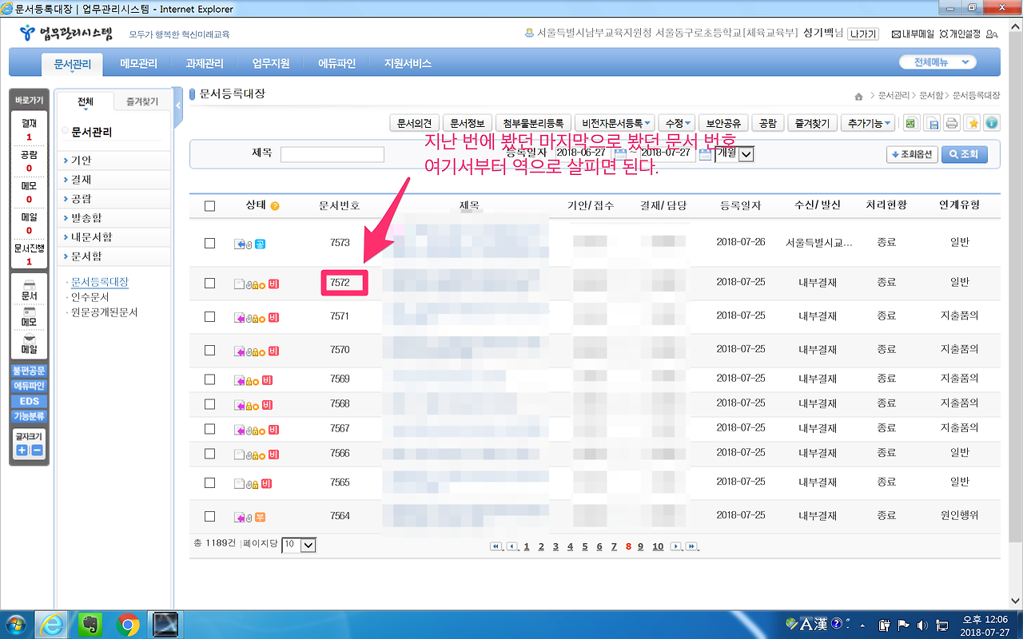Click Evernote icon in the taskbar
1023x639 pixels.
(x=90, y=623)
